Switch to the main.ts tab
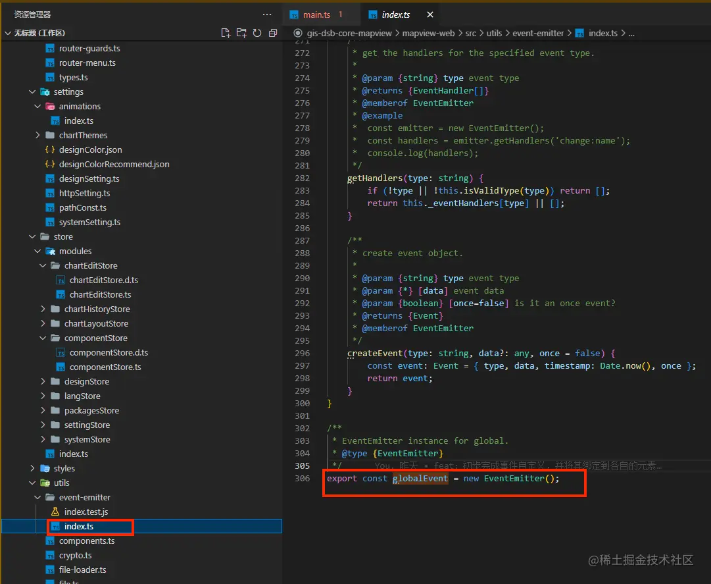This screenshot has width=711, height=584. click(x=316, y=15)
